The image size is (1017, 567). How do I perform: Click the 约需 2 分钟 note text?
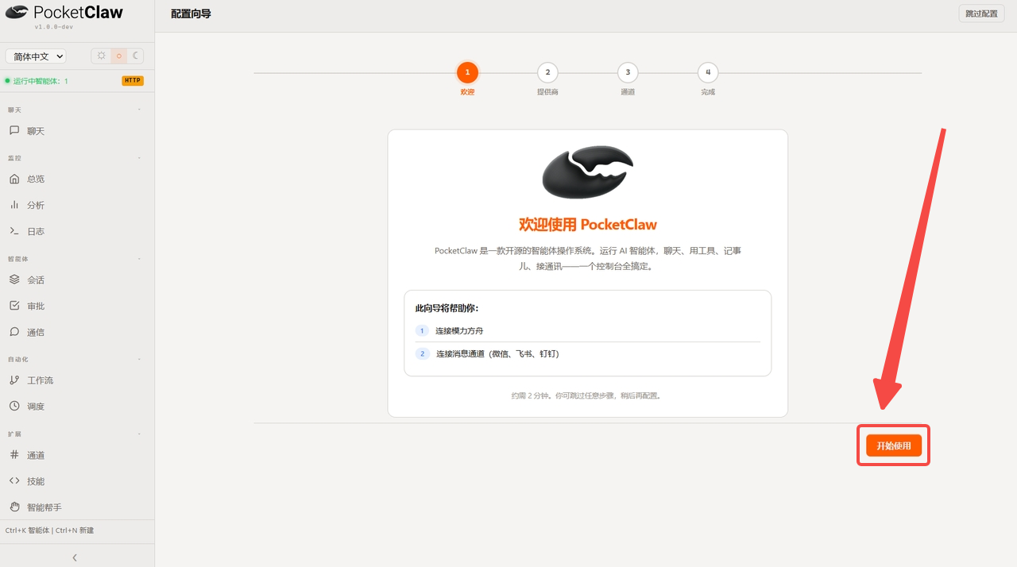[587, 395]
